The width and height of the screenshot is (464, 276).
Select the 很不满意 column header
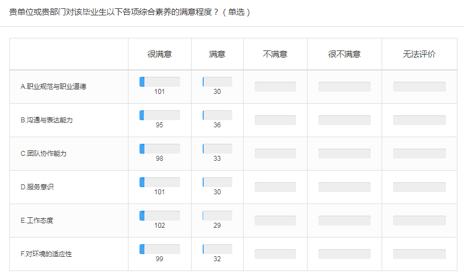[344, 54]
